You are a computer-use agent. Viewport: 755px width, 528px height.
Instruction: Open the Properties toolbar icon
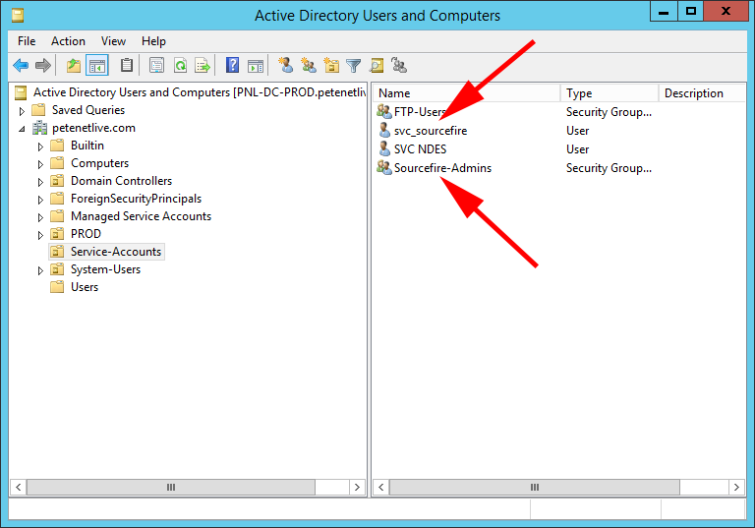click(156, 65)
